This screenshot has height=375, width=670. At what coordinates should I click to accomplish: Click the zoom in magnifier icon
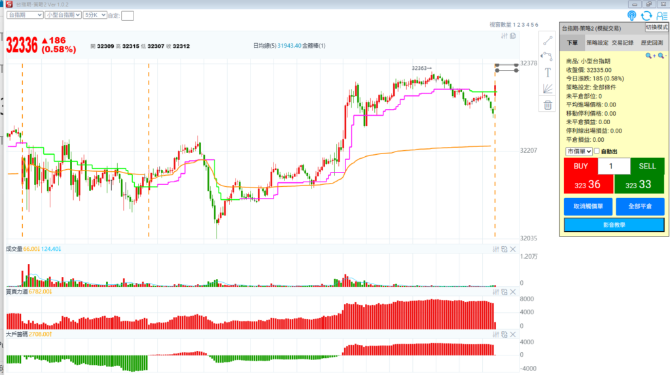click(650, 56)
